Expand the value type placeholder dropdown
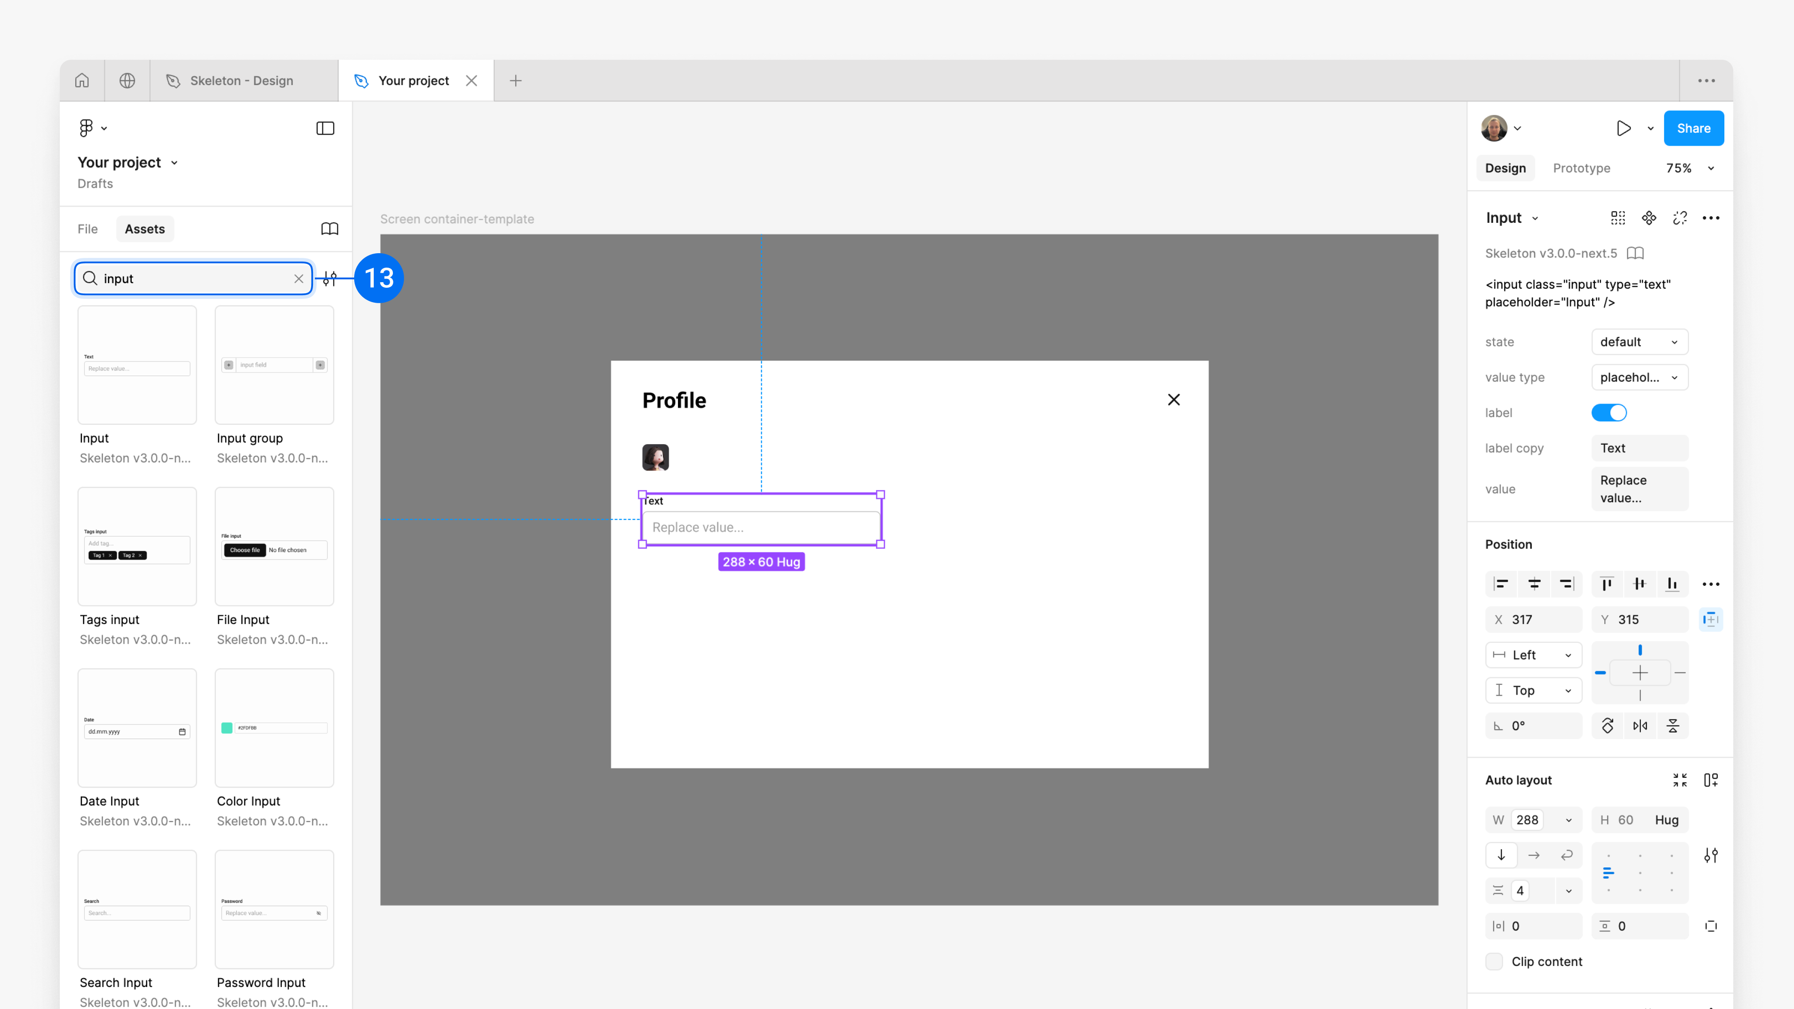 [1639, 377]
